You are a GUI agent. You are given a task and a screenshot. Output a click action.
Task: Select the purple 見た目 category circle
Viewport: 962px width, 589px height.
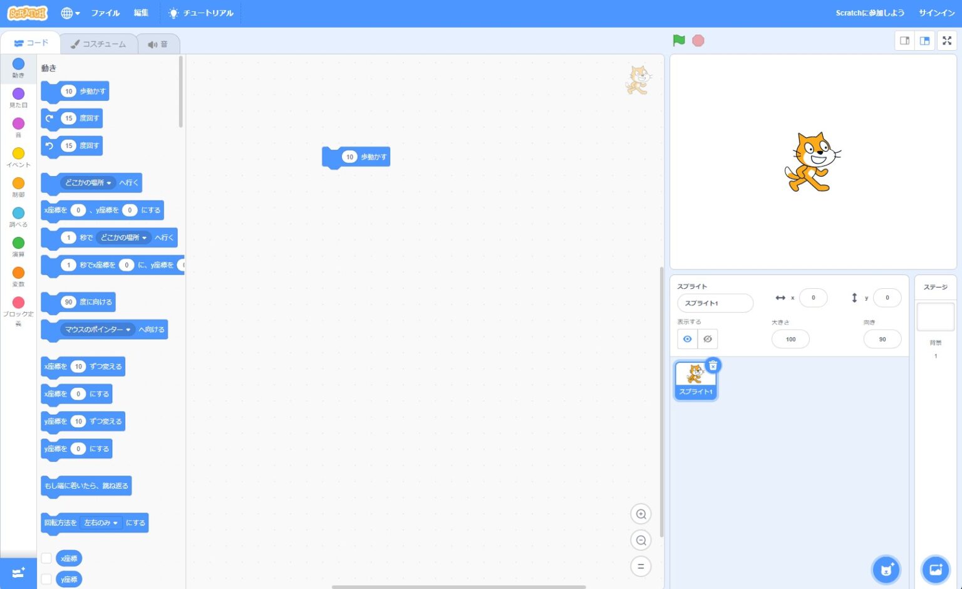click(x=19, y=94)
